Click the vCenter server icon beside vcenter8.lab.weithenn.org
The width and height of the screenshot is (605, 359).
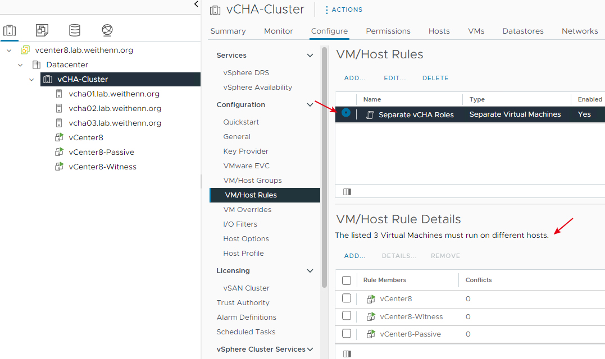tap(25, 50)
